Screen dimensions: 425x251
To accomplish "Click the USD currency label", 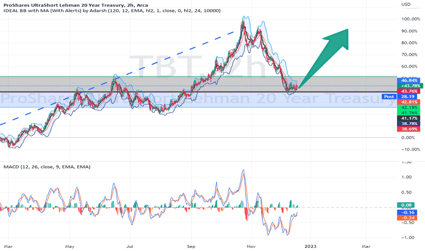I will 406,5.
